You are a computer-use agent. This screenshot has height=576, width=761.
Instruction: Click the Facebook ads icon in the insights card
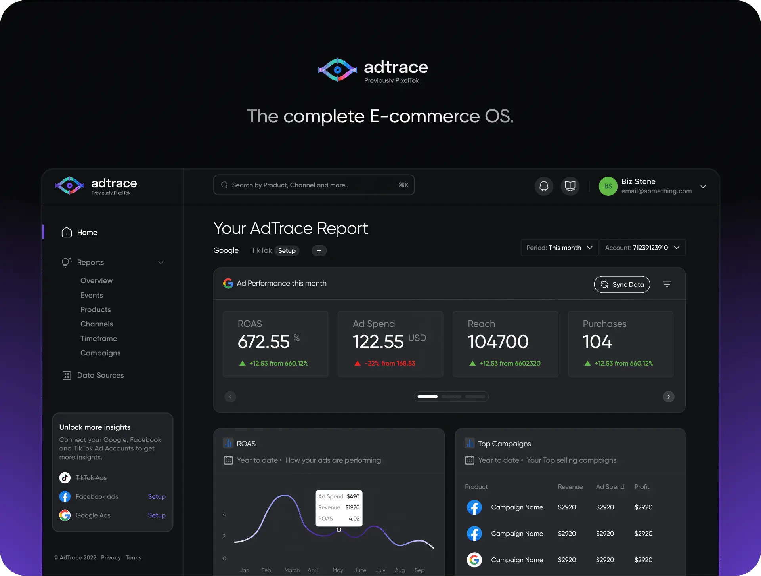coord(65,496)
